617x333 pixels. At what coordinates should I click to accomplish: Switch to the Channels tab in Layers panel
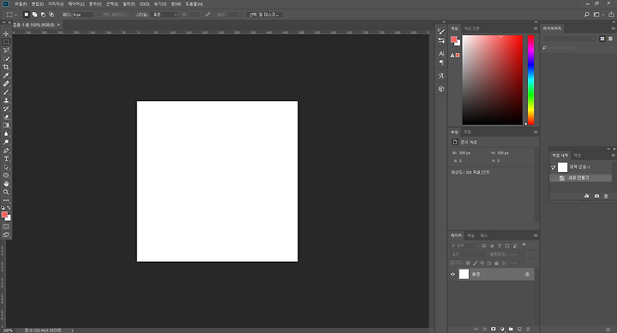(x=470, y=235)
